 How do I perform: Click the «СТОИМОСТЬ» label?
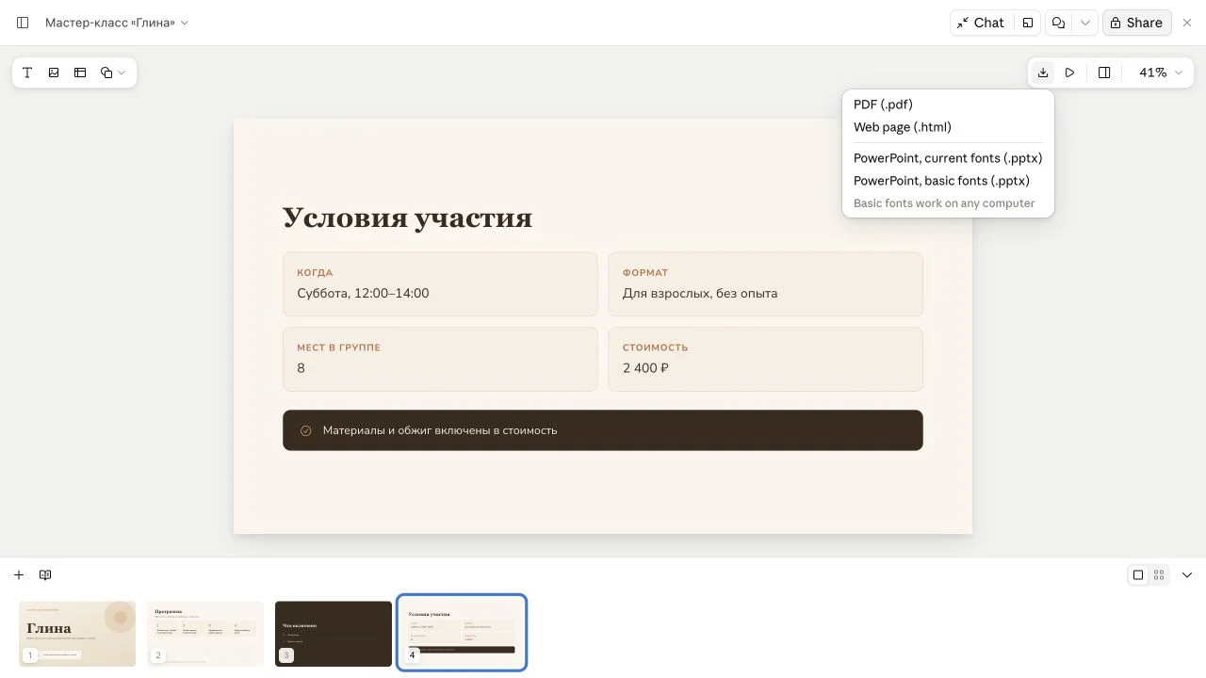pyautogui.click(x=656, y=347)
